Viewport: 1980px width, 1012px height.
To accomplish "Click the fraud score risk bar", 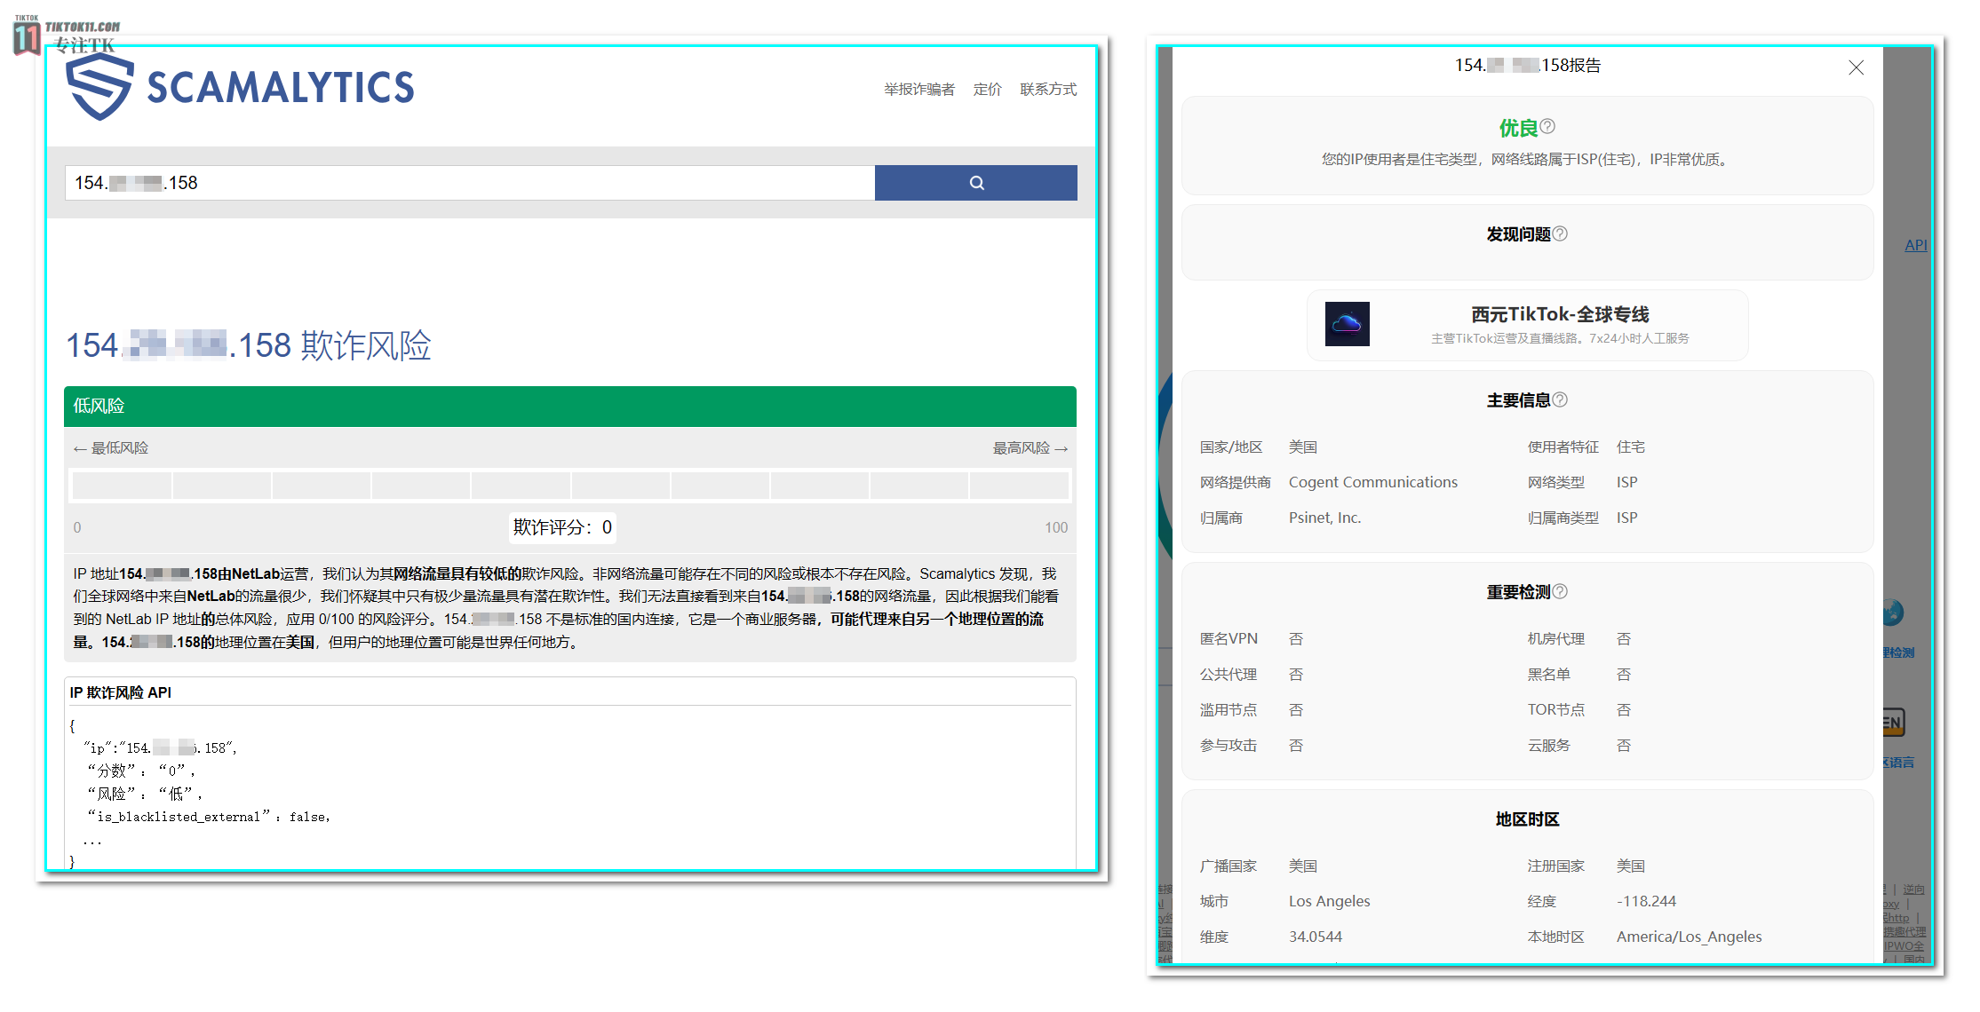I will click(570, 486).
